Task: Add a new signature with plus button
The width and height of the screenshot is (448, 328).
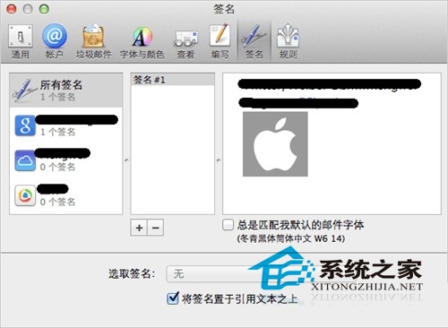Action: point(139,228)
